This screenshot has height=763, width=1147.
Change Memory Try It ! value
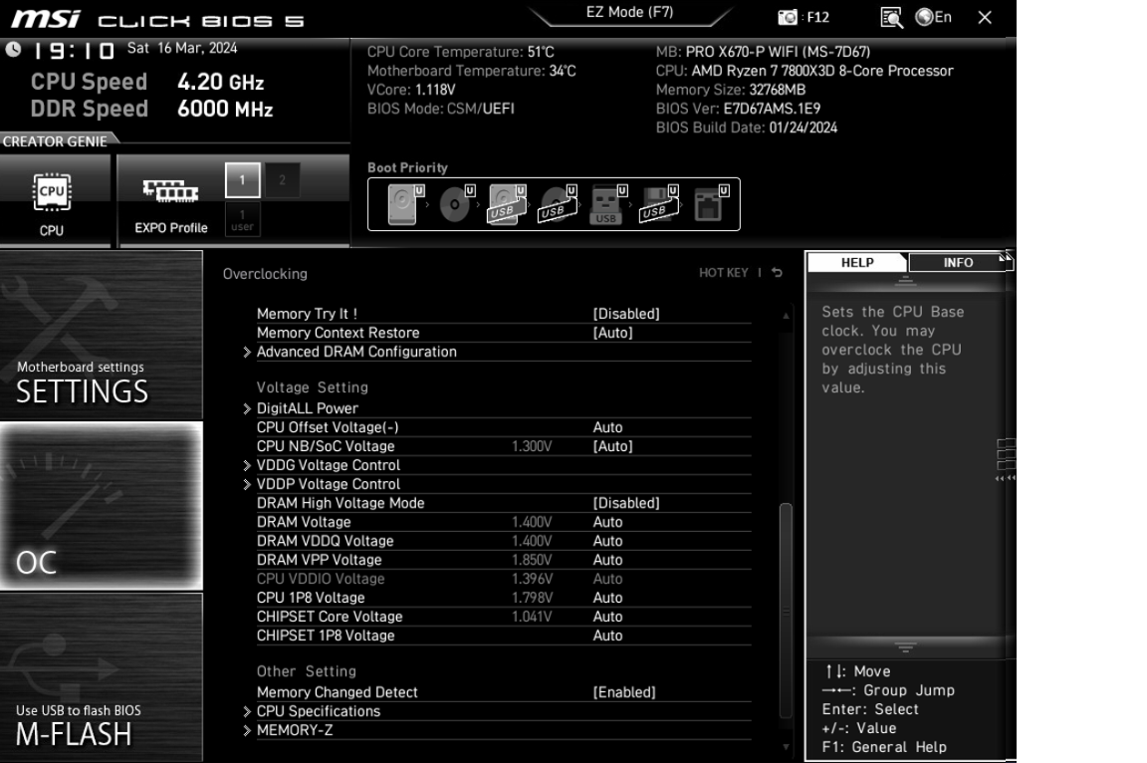[x=625, y=314]
